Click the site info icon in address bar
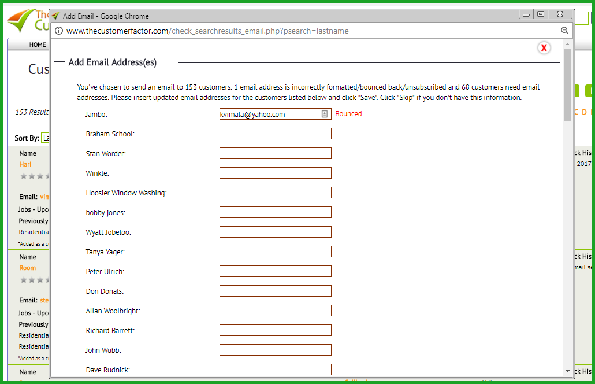This screenshot has height=384, width=595. [x=59, y=31]
